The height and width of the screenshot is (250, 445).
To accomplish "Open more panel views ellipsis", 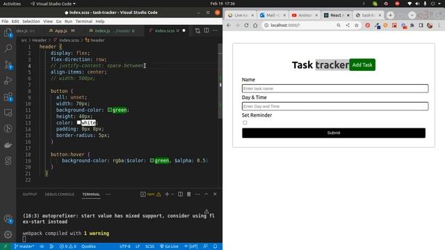I will point(108,194).
